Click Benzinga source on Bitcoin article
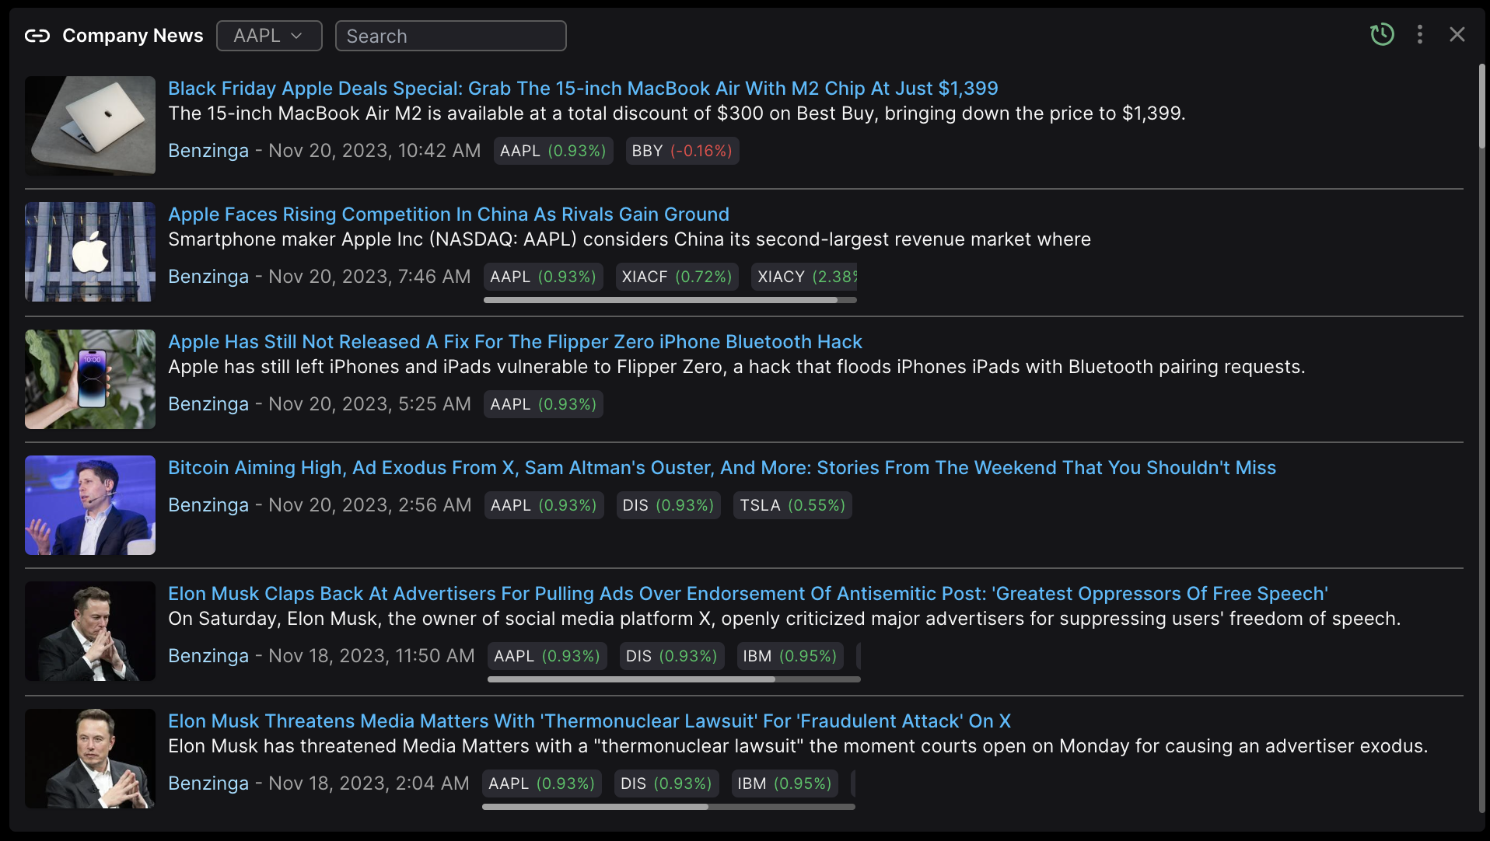Viewport: 1490px width, 841px height. pos(208,505)
